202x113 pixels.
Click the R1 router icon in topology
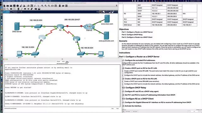pyautogui.click(x=42, y=37)
